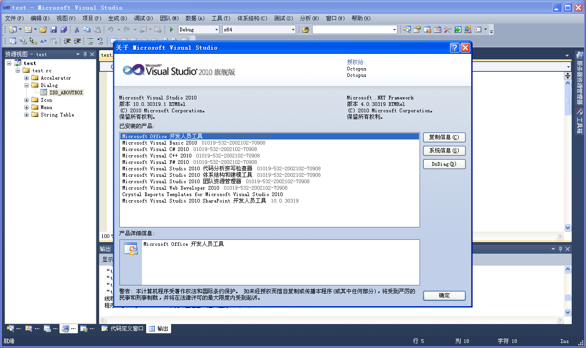Select Microsoft Visual Web Developer 2010 row
The width and height of the screenshot is (586, 348).
tap(270, 188)
